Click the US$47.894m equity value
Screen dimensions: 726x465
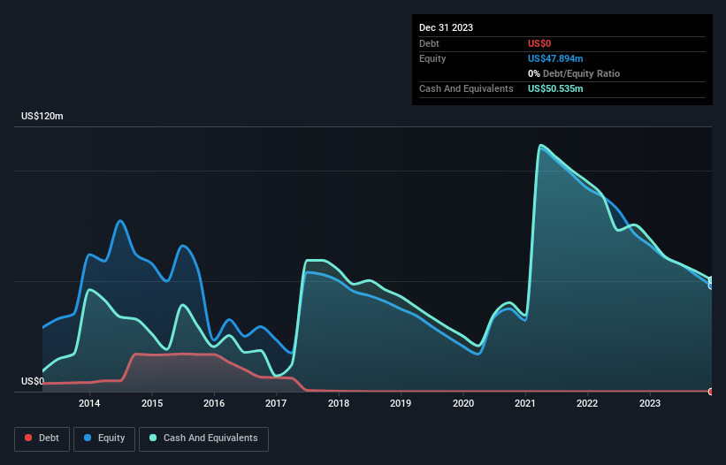pos(555,58)
